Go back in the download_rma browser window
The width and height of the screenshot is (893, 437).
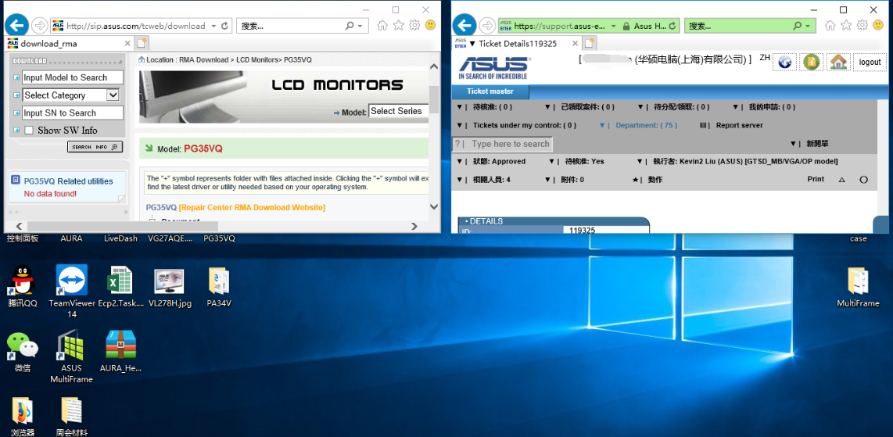(17, 25)
